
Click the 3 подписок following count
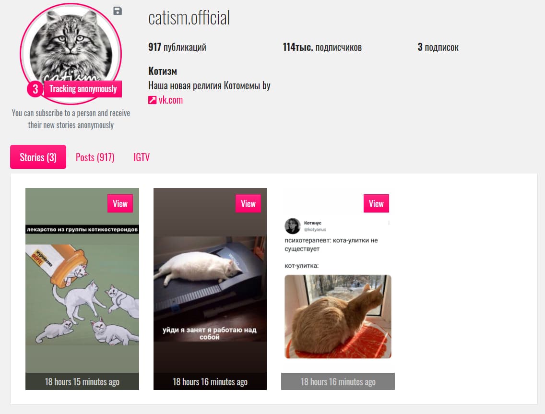[438, 47]
